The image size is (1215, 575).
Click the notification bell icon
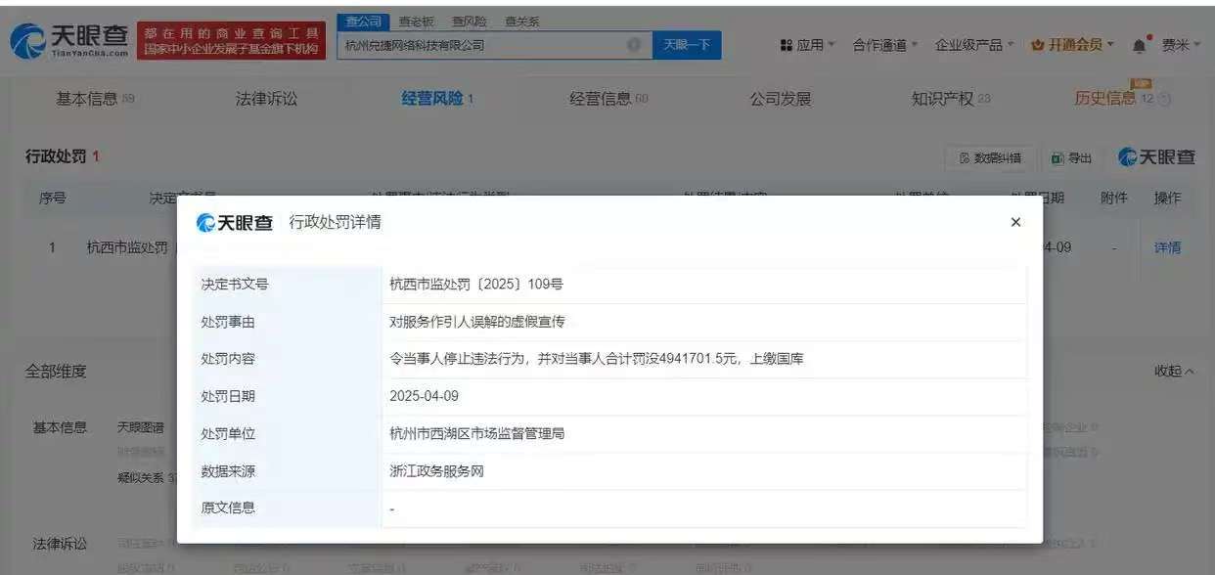coord(1140,45)
